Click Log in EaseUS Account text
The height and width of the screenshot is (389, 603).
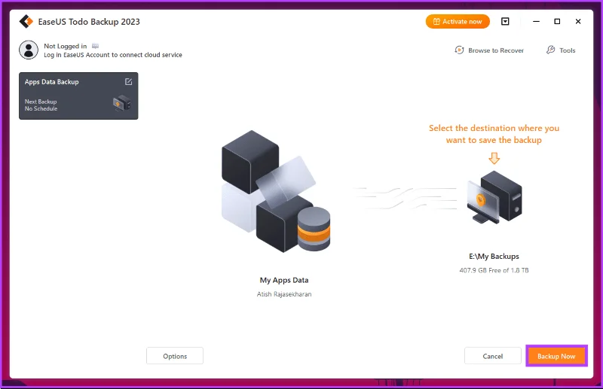112,55
